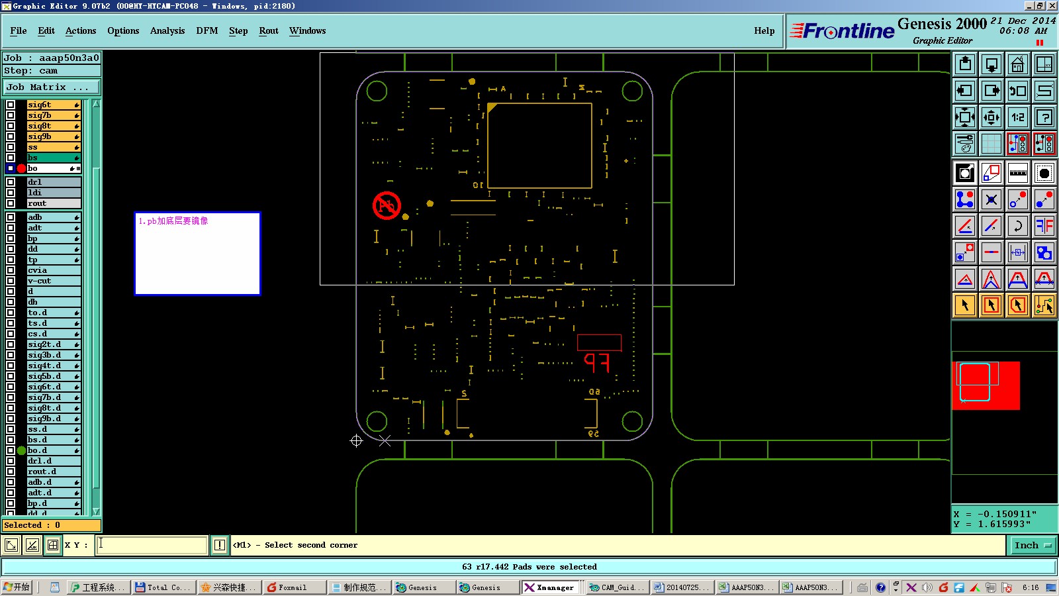The image size is (1059, 596).
Task: Toggle the sig6t layer checkbox
Action: [11, 105]
